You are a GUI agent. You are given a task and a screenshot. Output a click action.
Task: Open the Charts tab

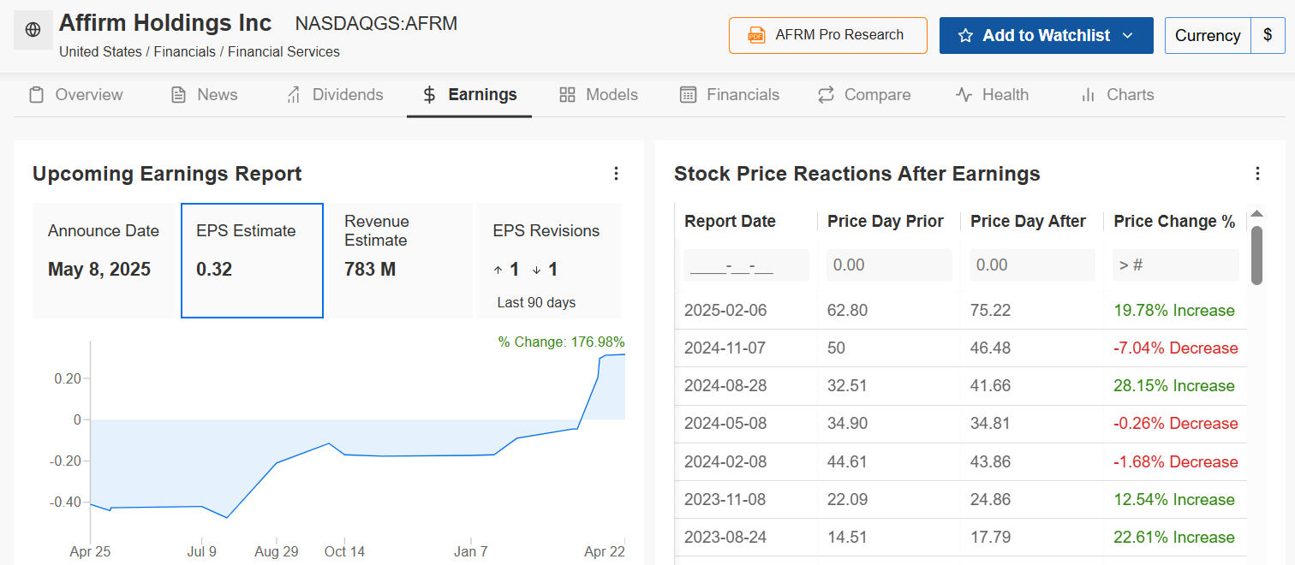click(x=1117, y=95)
